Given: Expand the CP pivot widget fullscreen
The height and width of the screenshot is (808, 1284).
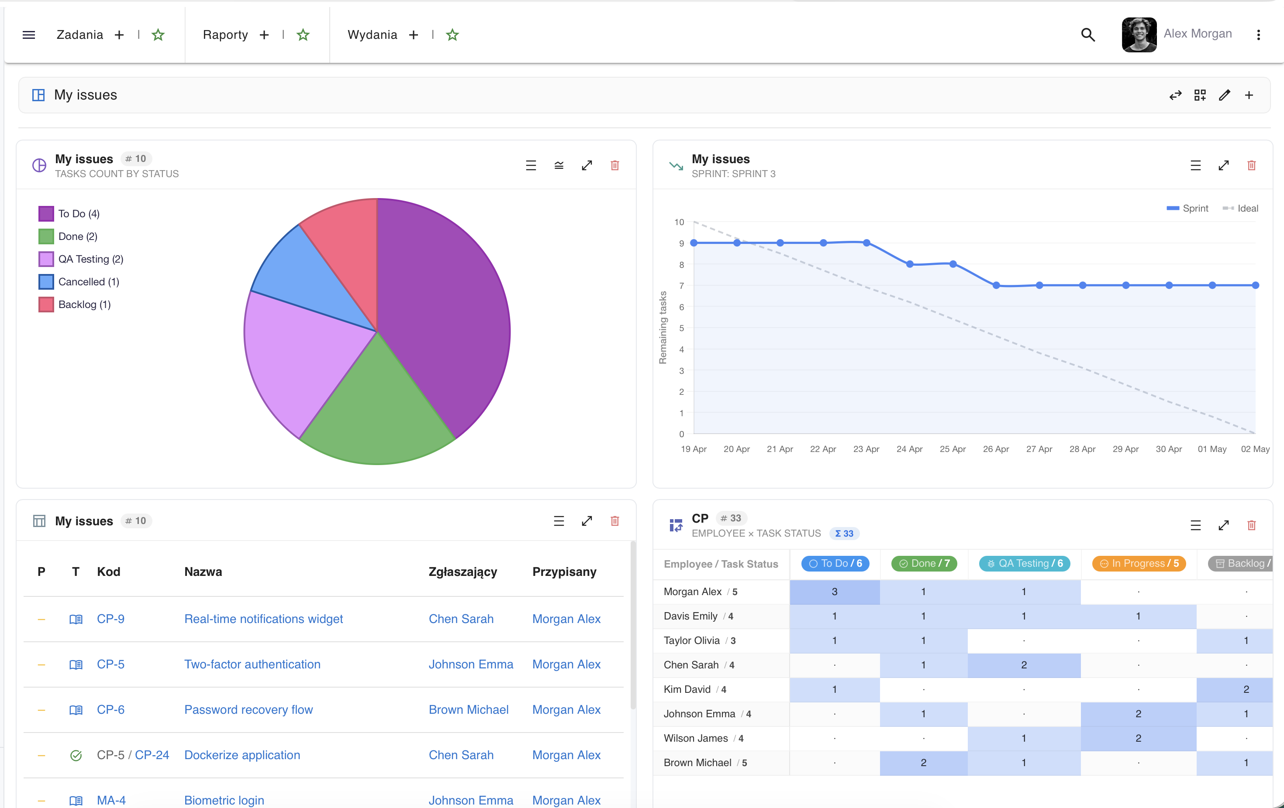Looking at the screenshot, I should 1224,525.
